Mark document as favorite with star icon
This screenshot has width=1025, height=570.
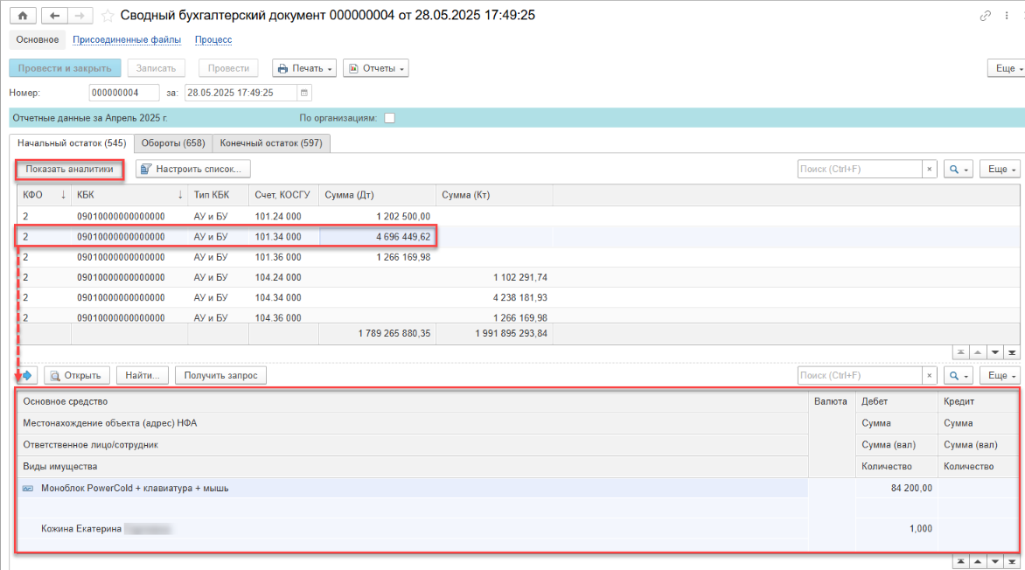tap(108, 16)
